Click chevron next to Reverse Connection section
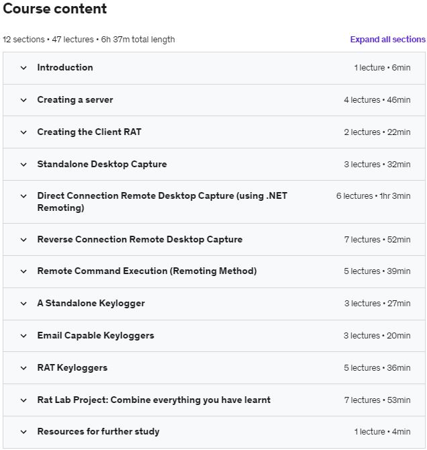The height and width of the screenshot is (450, 427). pos(23,240)
